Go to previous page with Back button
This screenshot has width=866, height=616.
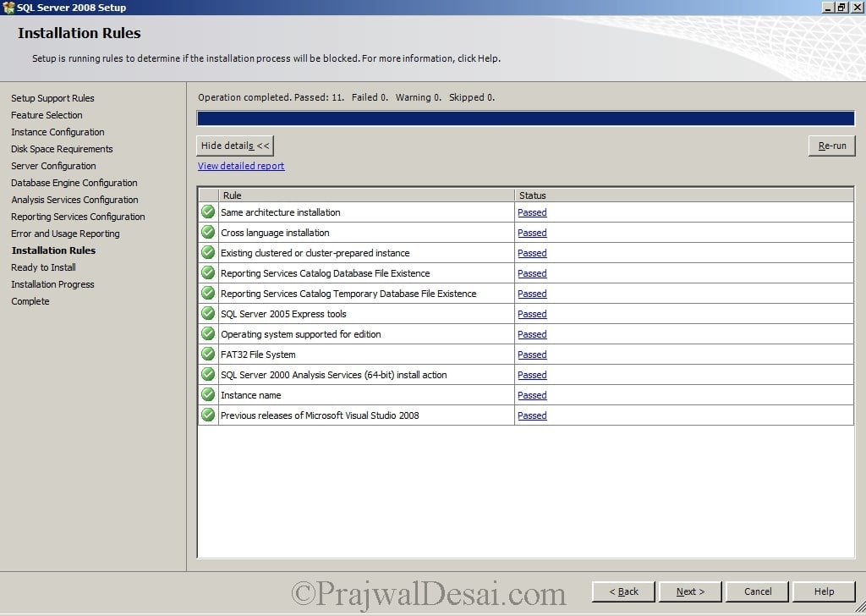click(x=623, y=591)
